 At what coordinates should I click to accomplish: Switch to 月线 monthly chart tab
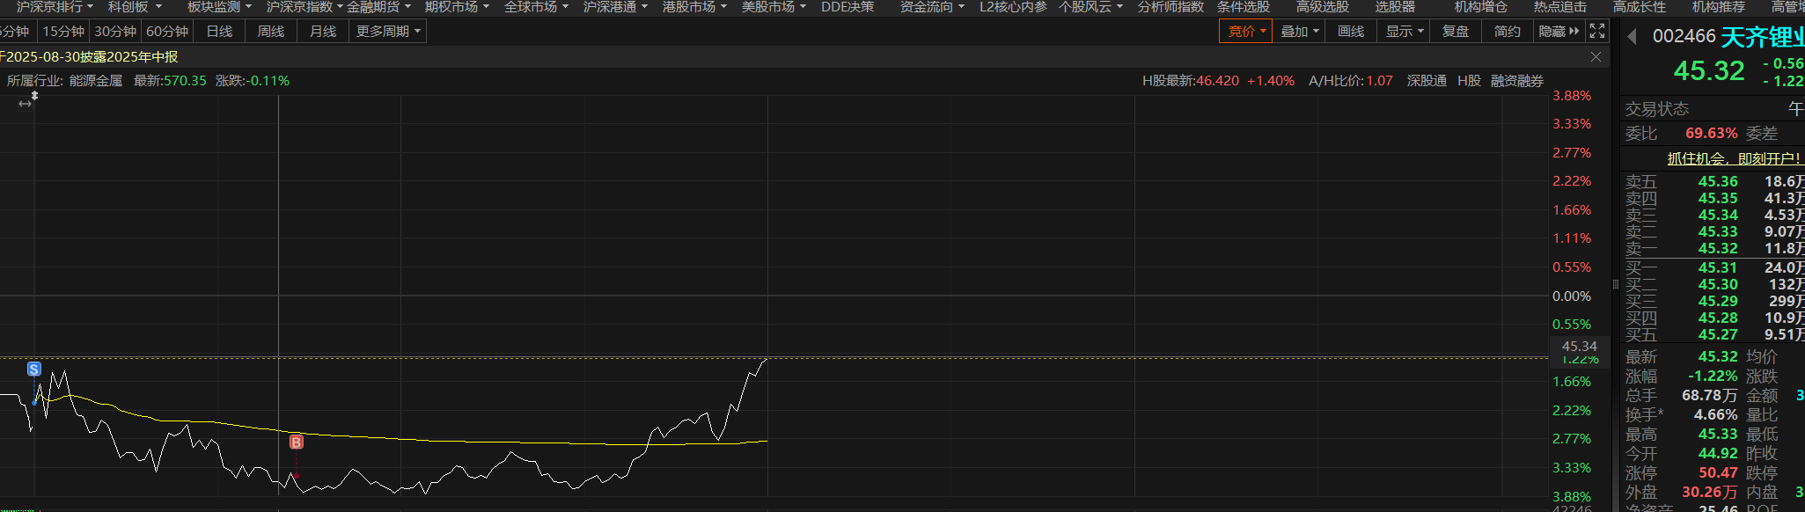click(x=323, y=31)
